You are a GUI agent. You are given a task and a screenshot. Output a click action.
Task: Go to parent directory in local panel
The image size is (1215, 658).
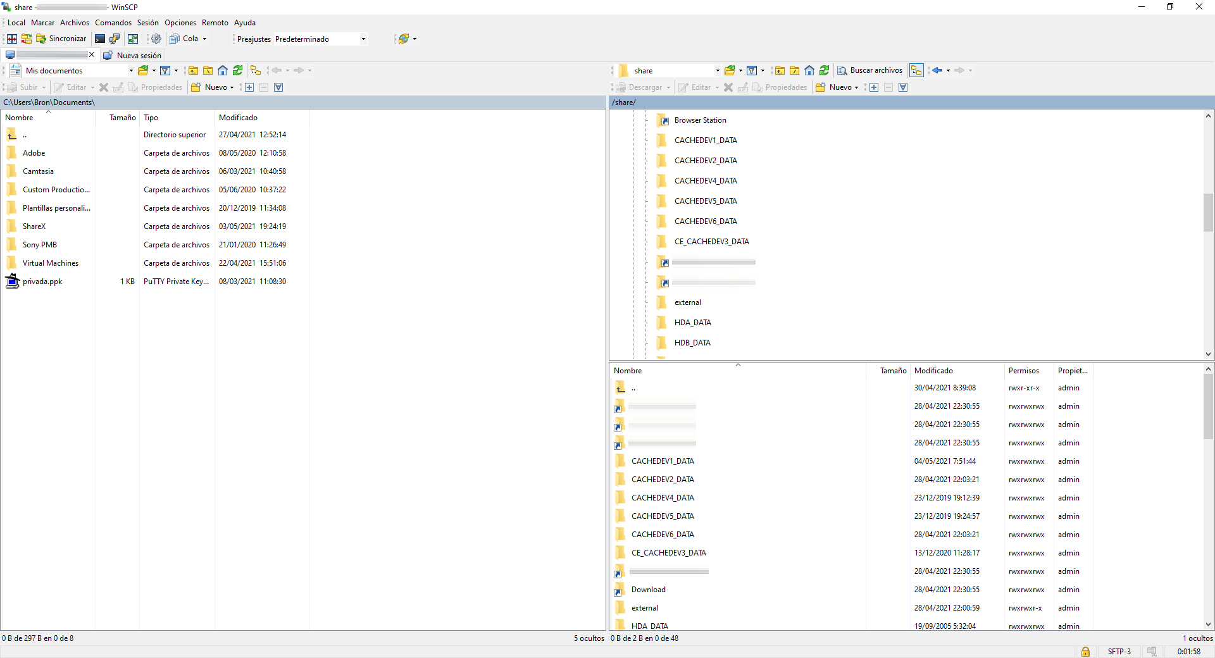(x=193, y=70)
